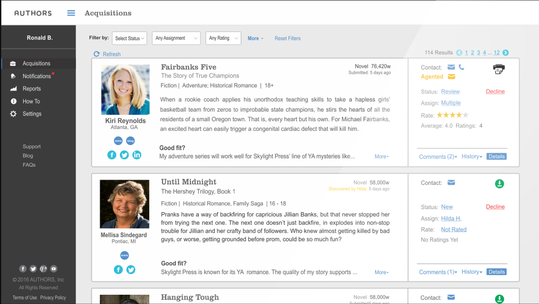Open the Any Assignment dropdown
Image resolution: width=539 pixels, height=304 pixels.
(x=176, y=38)
